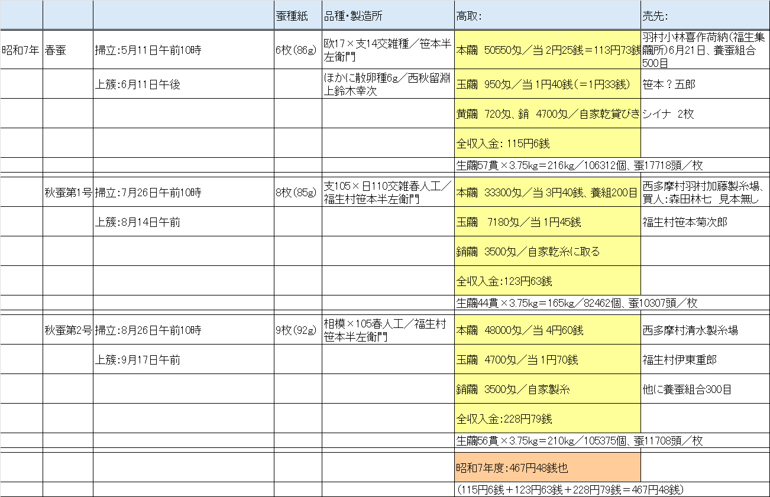Click the 売先: header cell
The width and height of the screenshot is (770, 497).
click(706, 15)
